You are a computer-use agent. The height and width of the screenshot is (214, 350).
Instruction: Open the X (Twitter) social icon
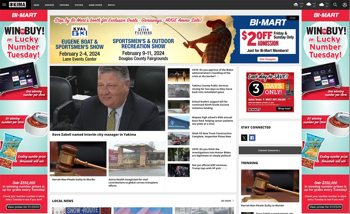pos(244,138)
